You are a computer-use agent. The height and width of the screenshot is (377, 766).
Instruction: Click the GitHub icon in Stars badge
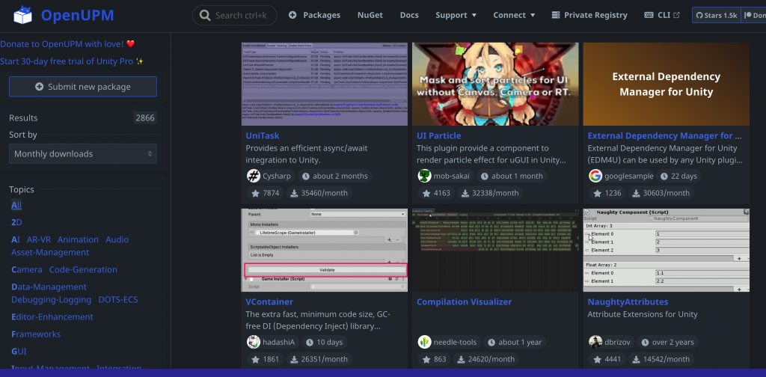coord(699,16)
